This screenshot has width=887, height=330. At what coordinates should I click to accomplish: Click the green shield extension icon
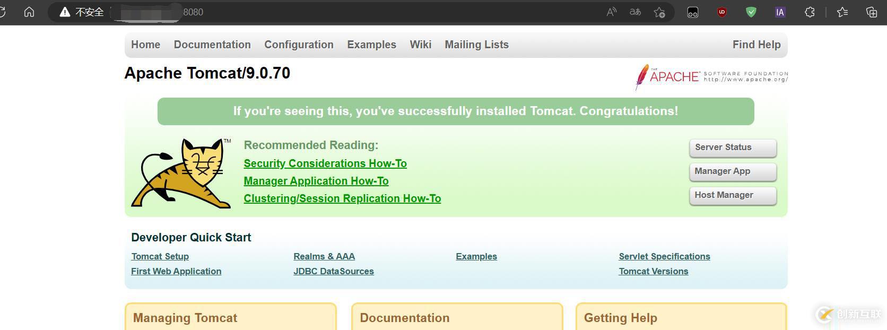click(x=751, y=12)
